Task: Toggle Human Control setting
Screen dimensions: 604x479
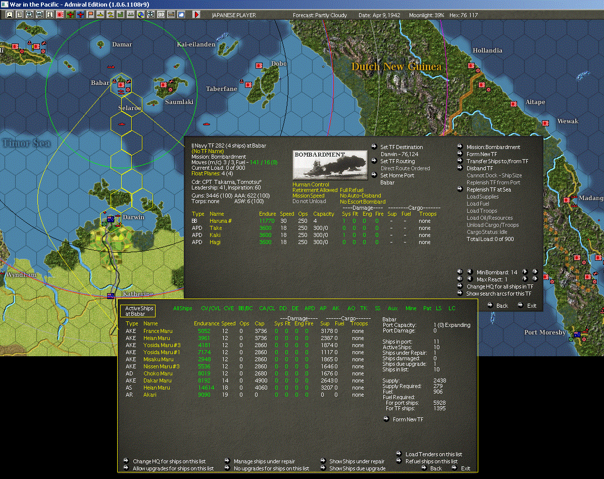Action: [x=311, y=184]
